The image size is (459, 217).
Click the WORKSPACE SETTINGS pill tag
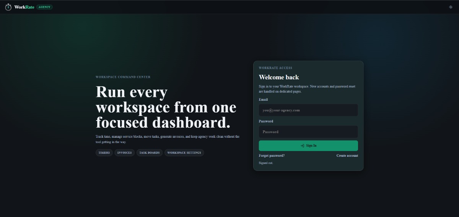click(x=184, y=153)
